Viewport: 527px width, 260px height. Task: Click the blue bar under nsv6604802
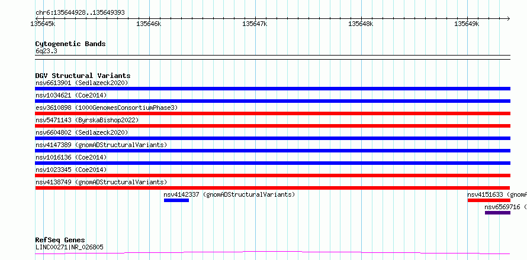(273, 138)
